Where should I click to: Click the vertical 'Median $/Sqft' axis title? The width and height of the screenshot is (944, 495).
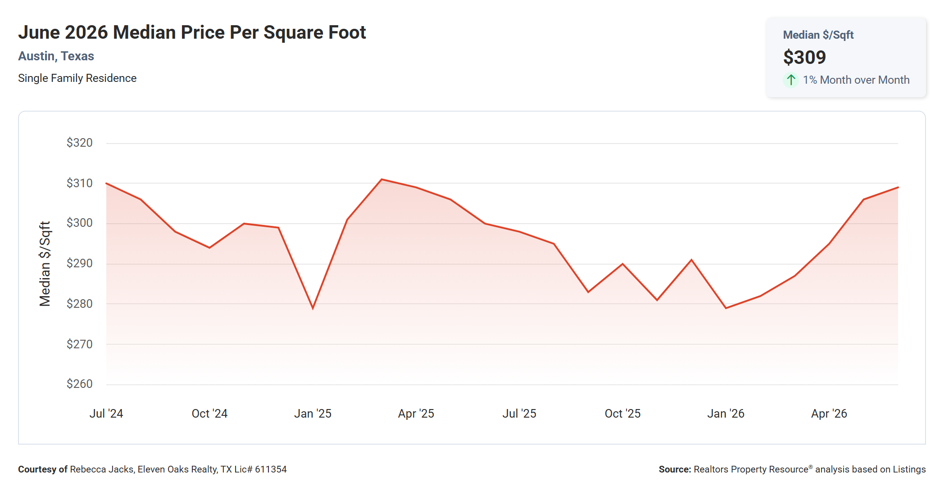click(45, 264)
